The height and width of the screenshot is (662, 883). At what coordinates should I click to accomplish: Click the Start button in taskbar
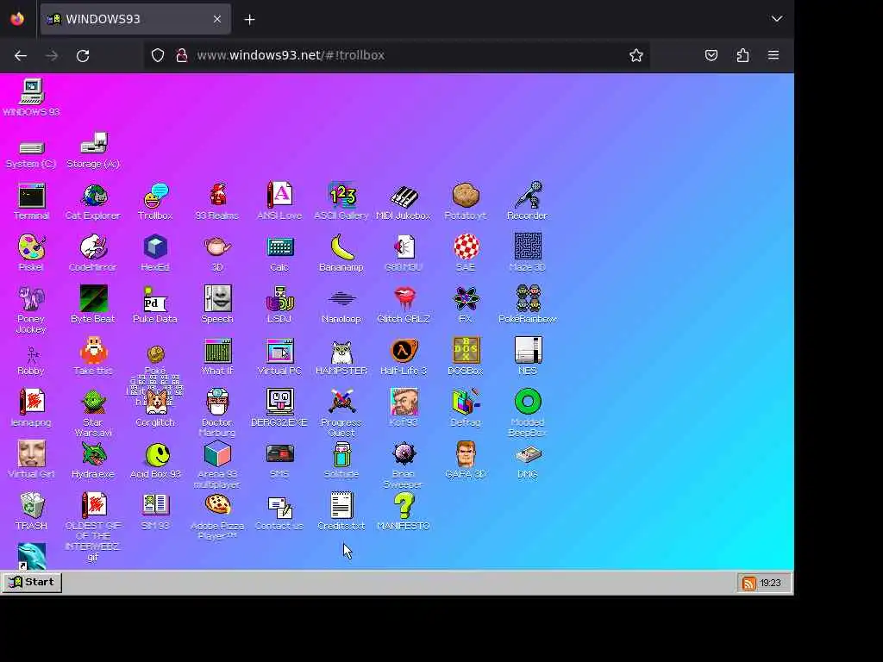point(32,582)
